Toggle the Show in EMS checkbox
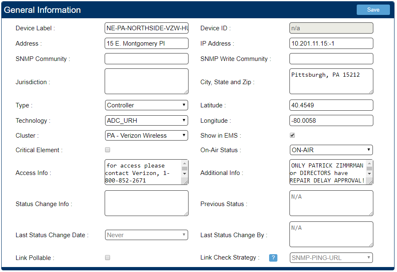397x272 pixels. pyautogui.click(x=292, y=135)
